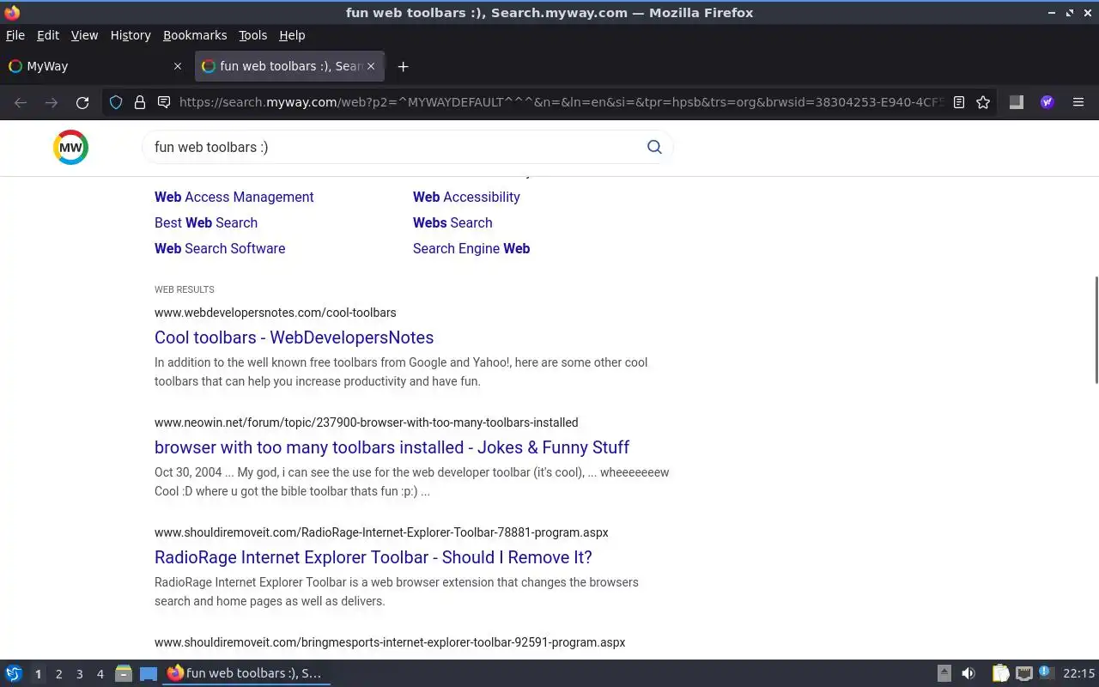Open the History menu
1099x687 pixels.
point(131,35)
